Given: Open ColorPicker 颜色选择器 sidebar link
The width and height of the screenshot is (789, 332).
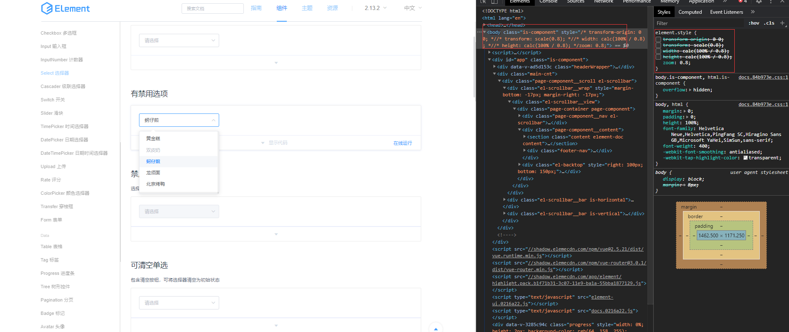Looking at the screenshot, I should click(65, 193).
